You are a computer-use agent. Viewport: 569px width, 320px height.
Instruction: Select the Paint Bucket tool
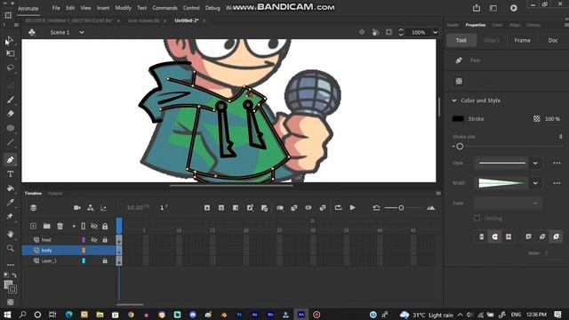coord(11,188)
